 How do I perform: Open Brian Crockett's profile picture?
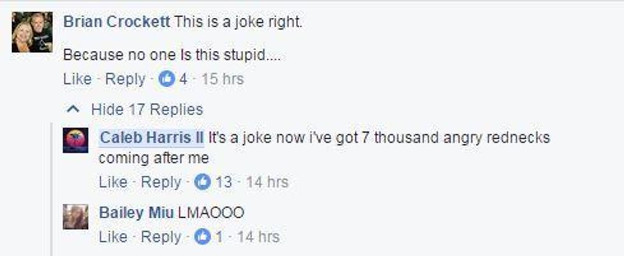(32, 32)
